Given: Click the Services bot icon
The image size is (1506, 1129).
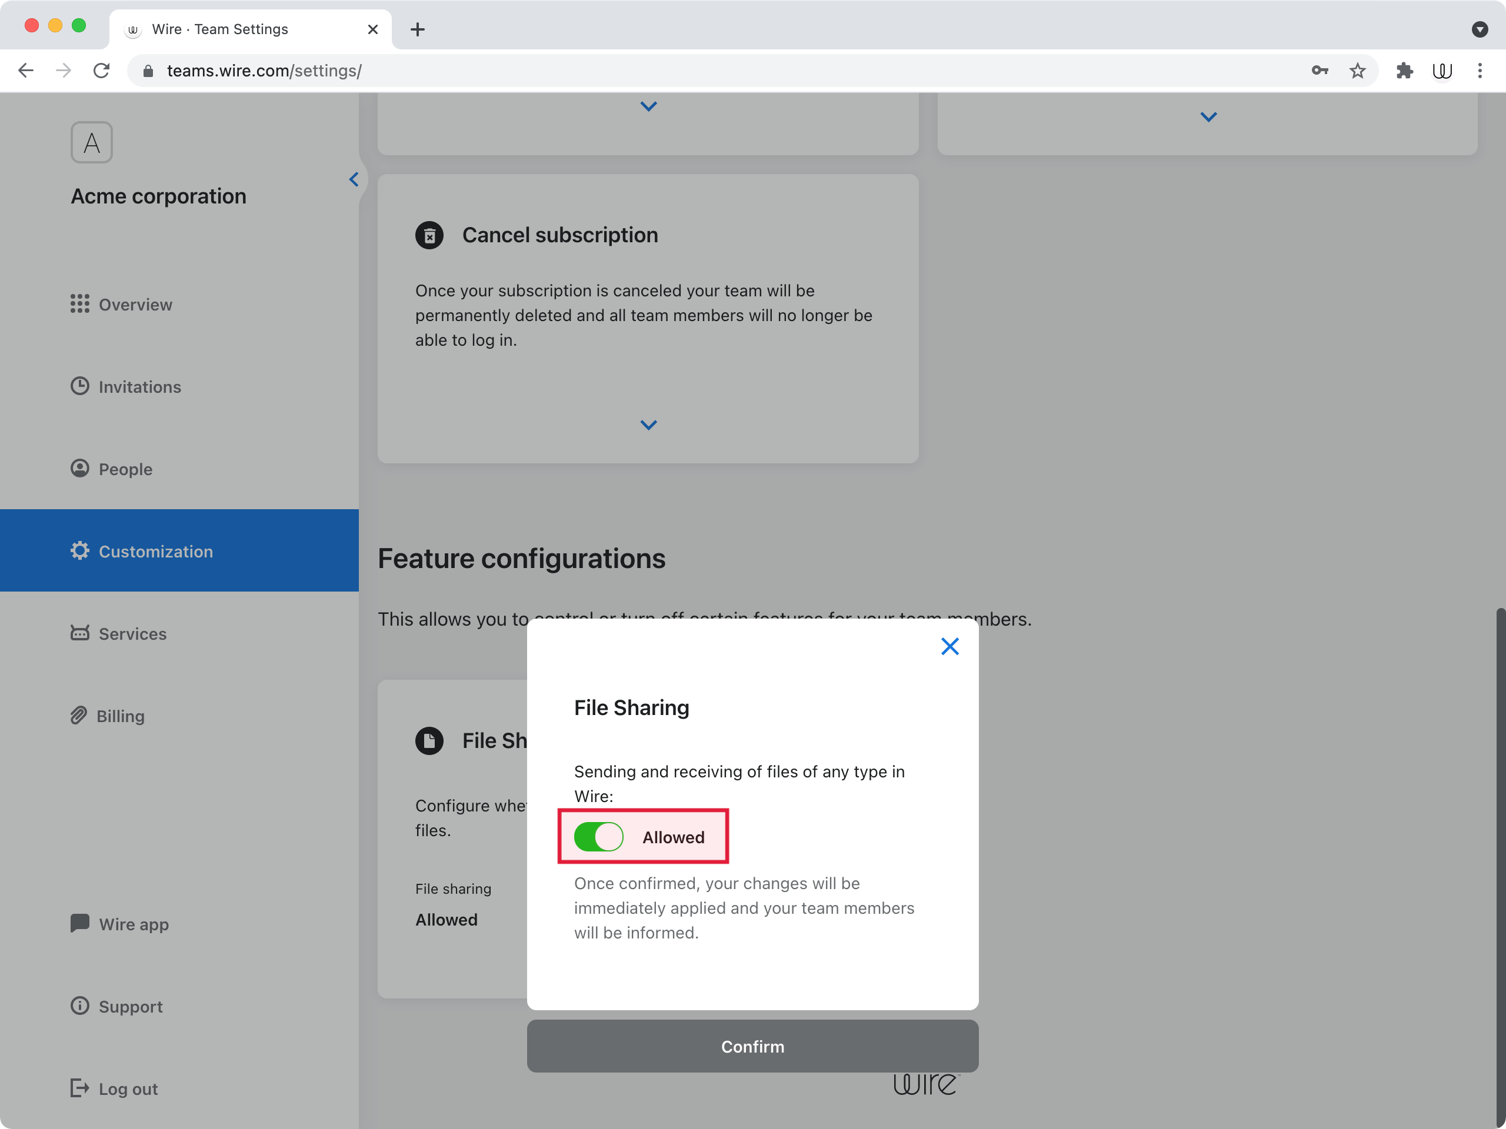Looking at the screenshot, I should tap(79, 633).
